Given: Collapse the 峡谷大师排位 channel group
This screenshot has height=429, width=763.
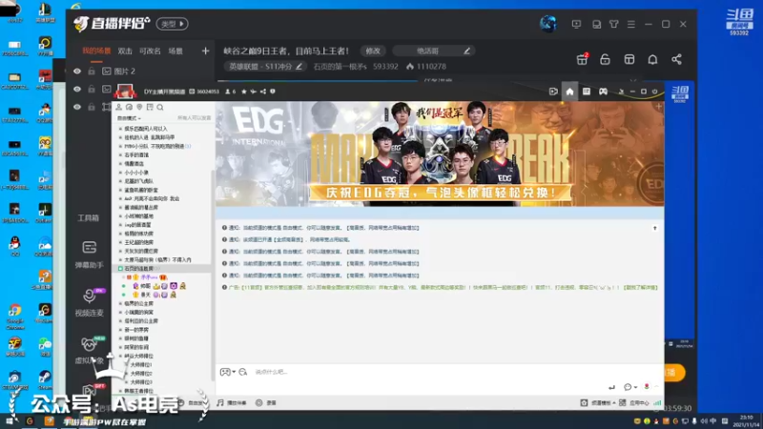Looking at the screenshot, I should pos(121,356).
